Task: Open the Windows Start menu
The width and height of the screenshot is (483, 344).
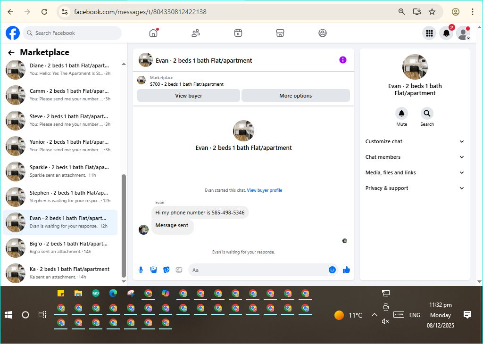Action: click(8, 315)
